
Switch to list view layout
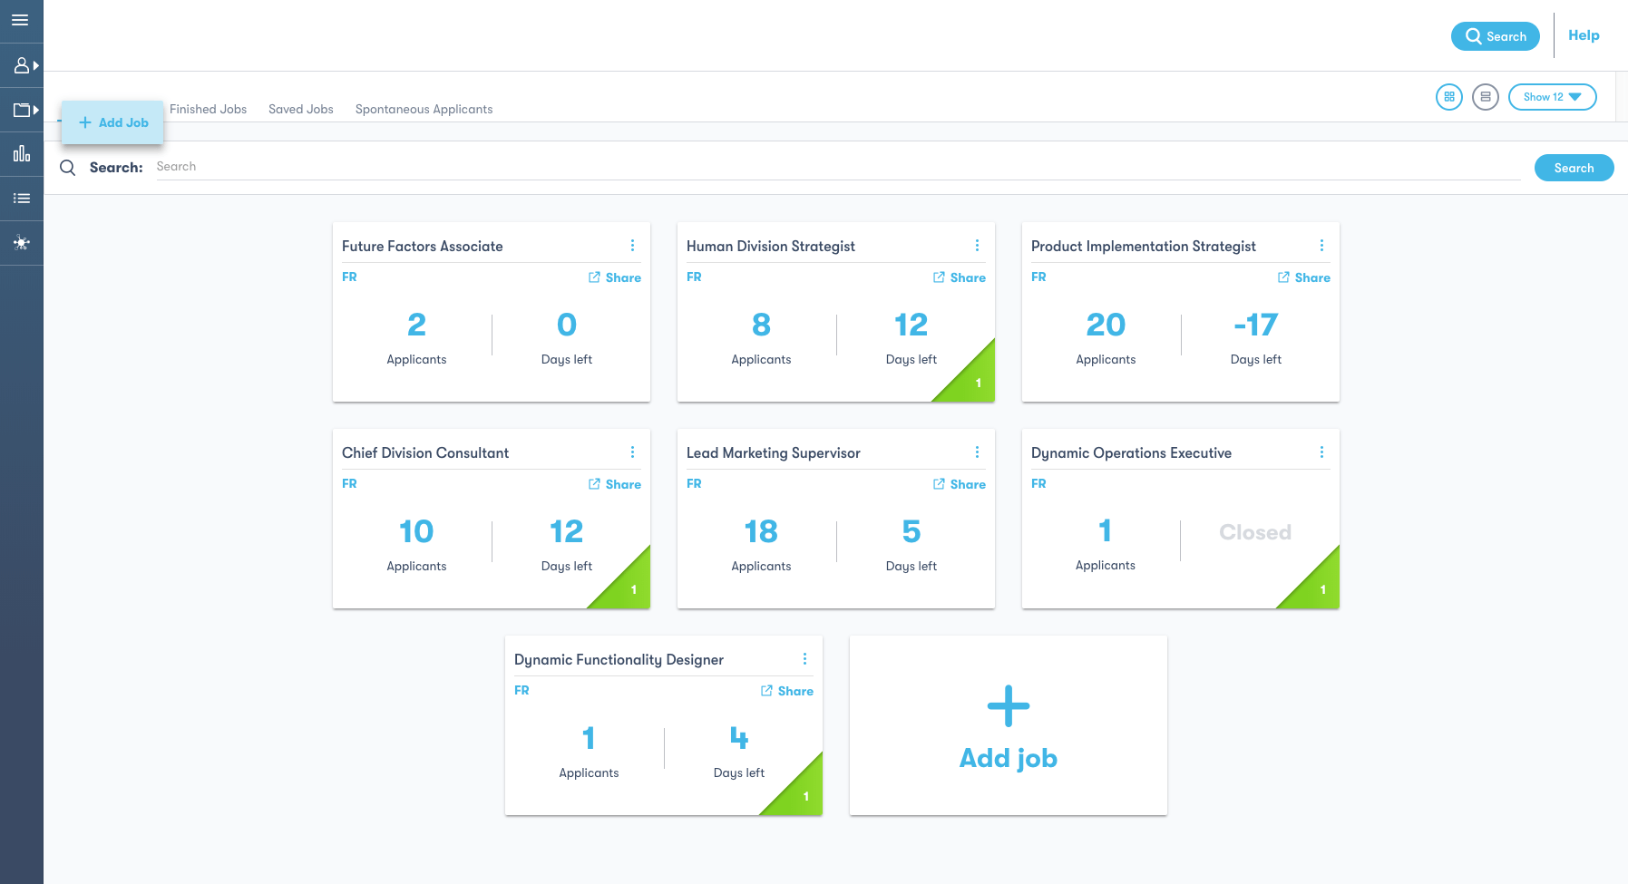click(1486, 97)
